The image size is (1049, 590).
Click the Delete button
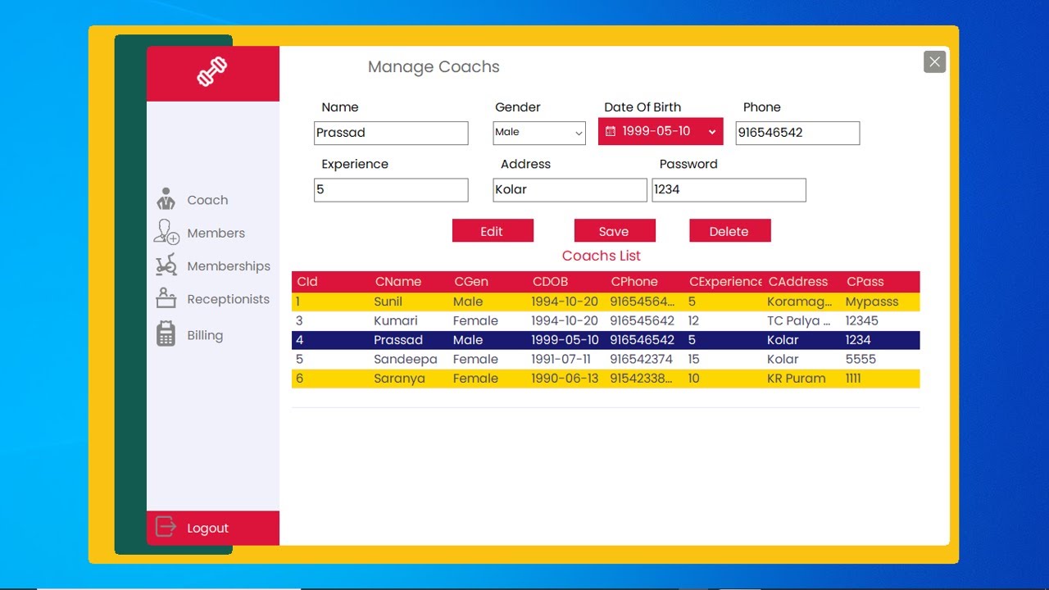pyautogui.click(x=729, y=231)
